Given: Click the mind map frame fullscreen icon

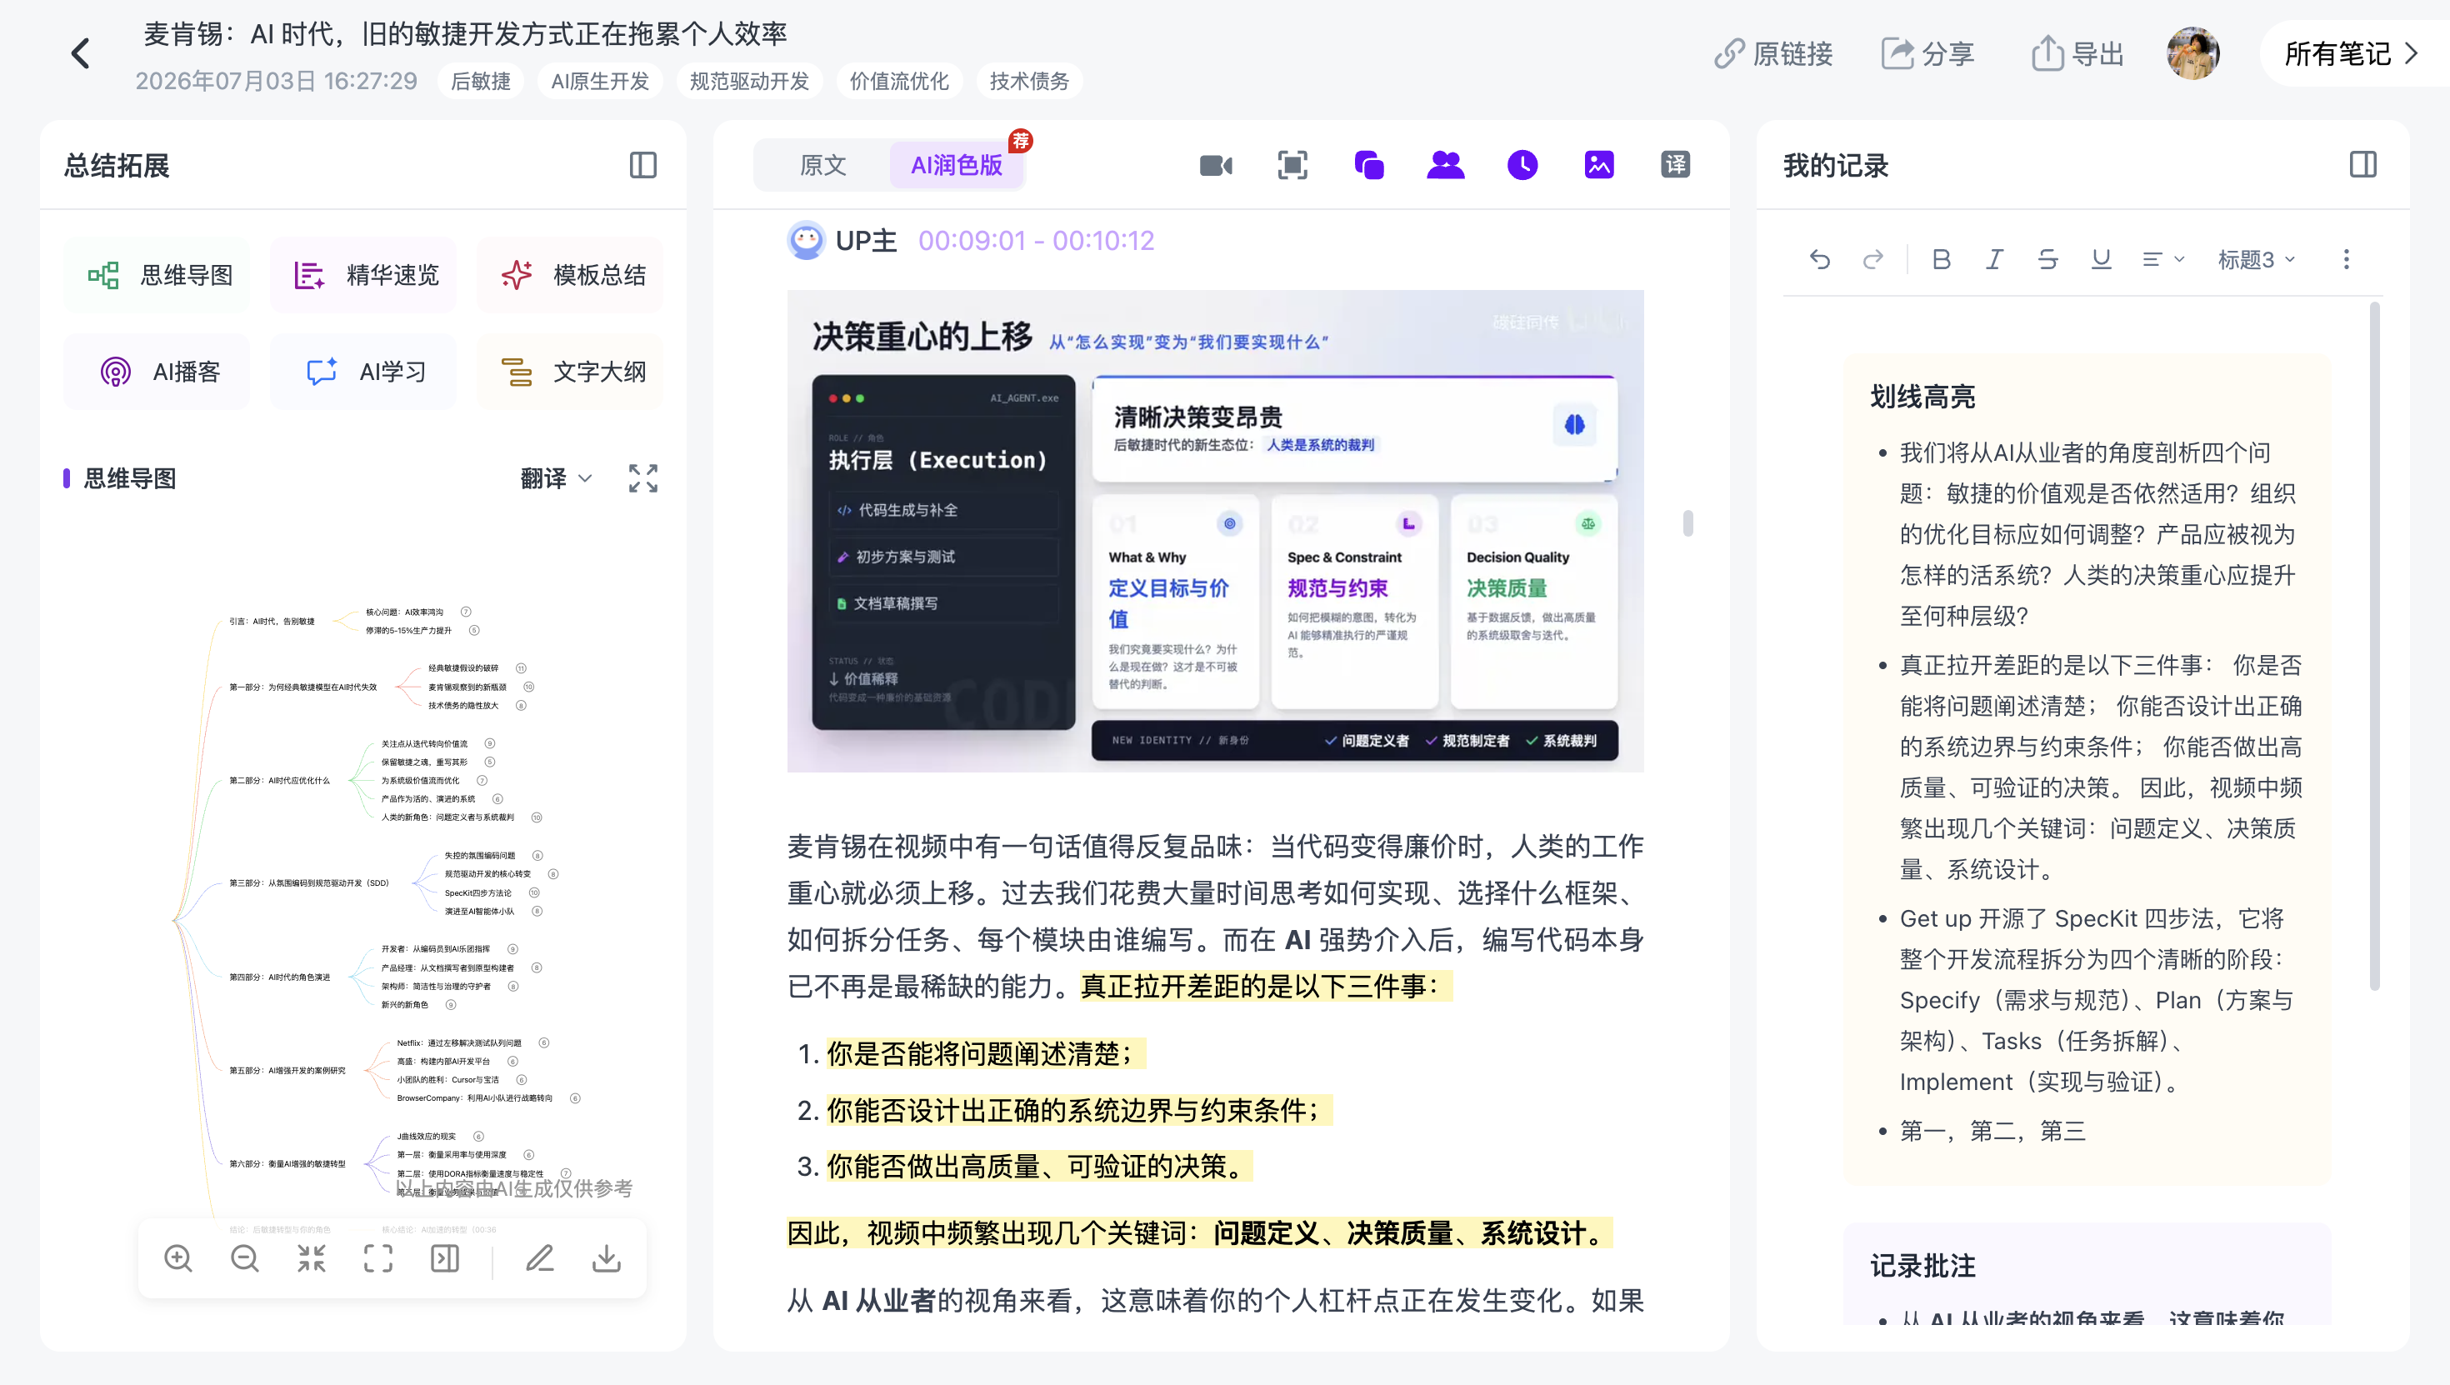Looking at the screenshot, I should (377, 1258).
